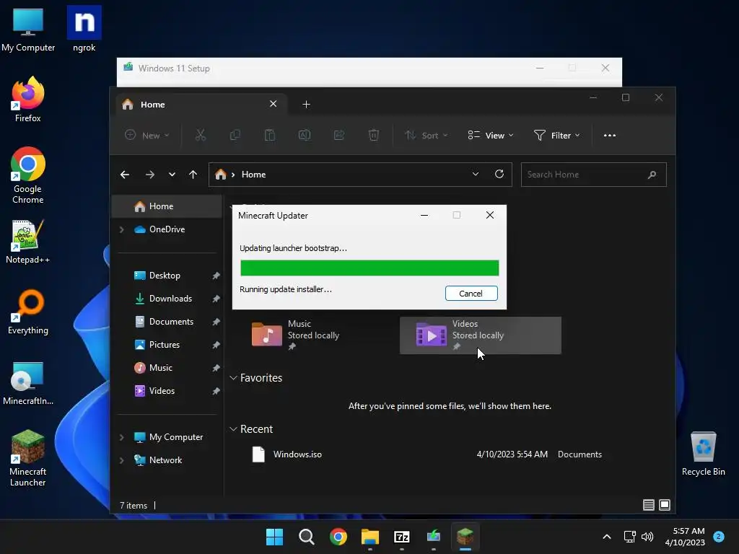Select the Notepad++ desktop shortcut
This screenshot has height=554, width=739.
(28, 241)
